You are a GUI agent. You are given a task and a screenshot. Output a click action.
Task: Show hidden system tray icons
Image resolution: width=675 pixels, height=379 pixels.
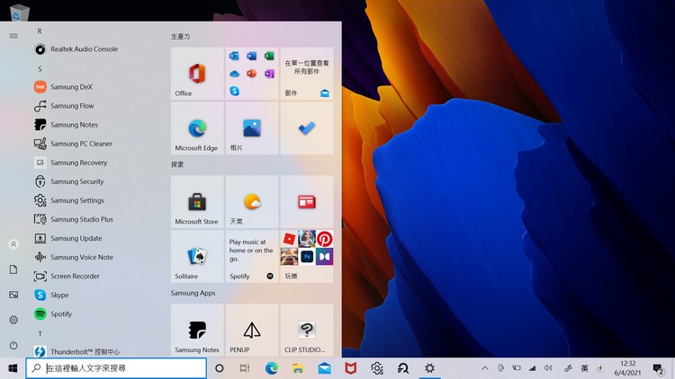click(x=485, y=368)
